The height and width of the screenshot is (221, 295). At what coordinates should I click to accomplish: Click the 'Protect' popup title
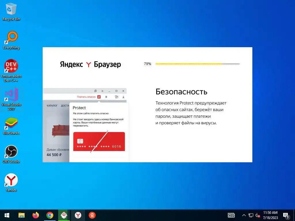[x=79, y=108]
